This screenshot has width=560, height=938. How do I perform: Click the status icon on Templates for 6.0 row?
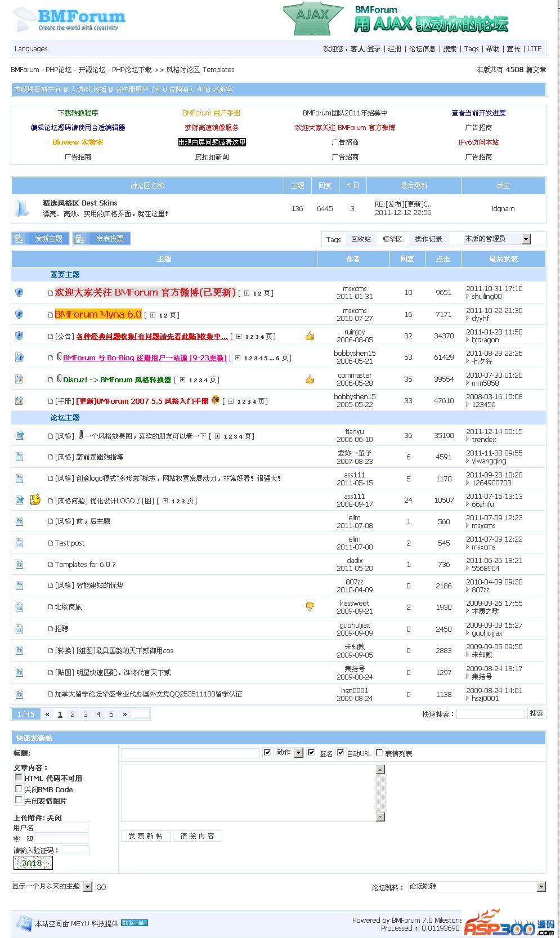pyautogui.click(x=19, y=564)
